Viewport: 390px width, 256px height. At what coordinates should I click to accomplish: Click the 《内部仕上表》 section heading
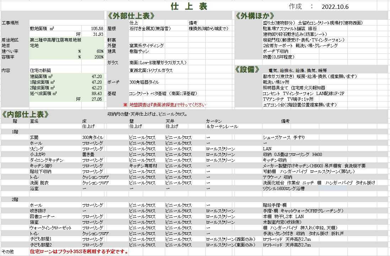tap(25, 115)
